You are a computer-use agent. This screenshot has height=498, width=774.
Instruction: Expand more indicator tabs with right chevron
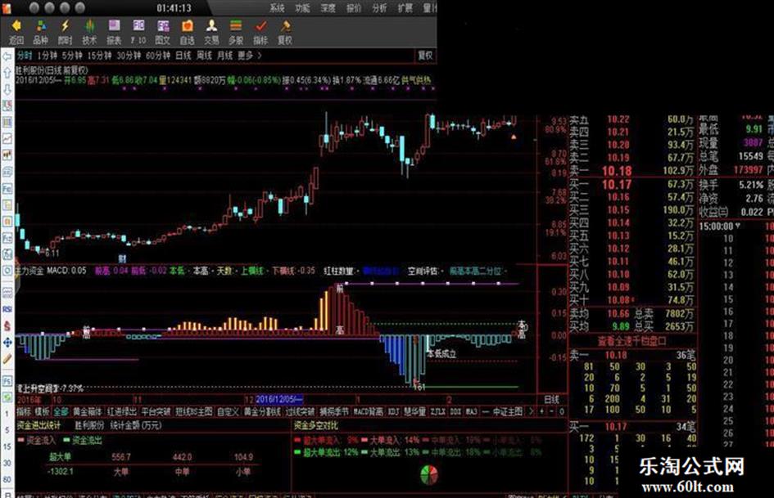532,411
